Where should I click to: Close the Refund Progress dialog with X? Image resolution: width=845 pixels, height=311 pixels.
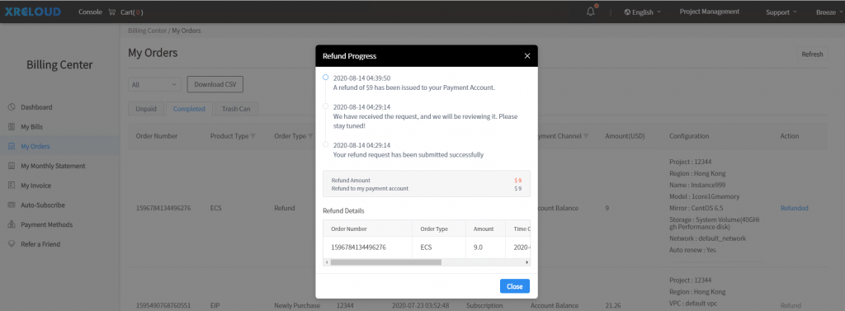527,55
